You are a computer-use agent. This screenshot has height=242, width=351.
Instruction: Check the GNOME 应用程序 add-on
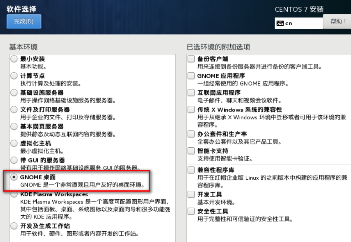pos(191,76)
